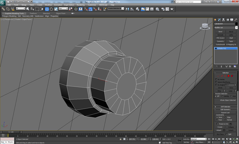Activate the Select and Move tool

[47, 9]
